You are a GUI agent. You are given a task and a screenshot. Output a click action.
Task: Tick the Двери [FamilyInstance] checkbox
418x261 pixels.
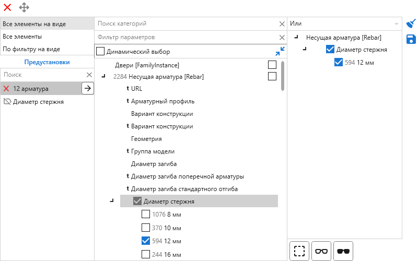click(272, 65)
